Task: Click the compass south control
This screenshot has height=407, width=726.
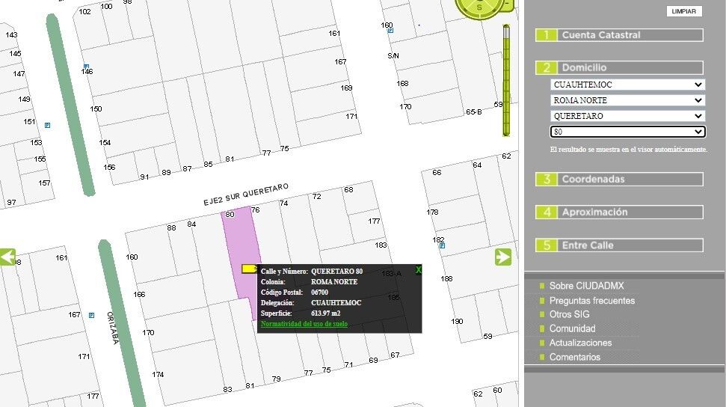Action: click(x=479, y=7)
